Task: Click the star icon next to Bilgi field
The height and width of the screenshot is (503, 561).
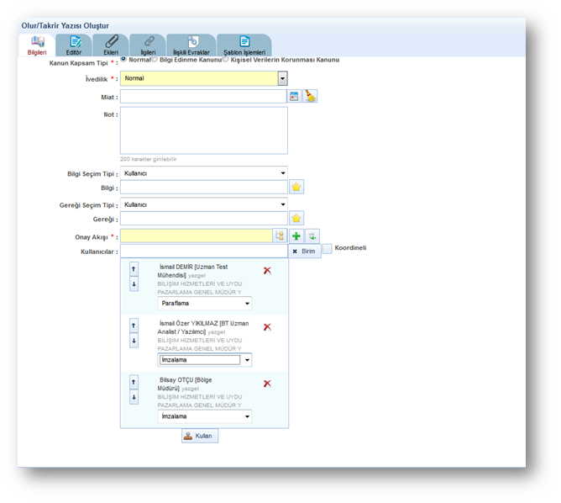Action: tap(296, 187)
